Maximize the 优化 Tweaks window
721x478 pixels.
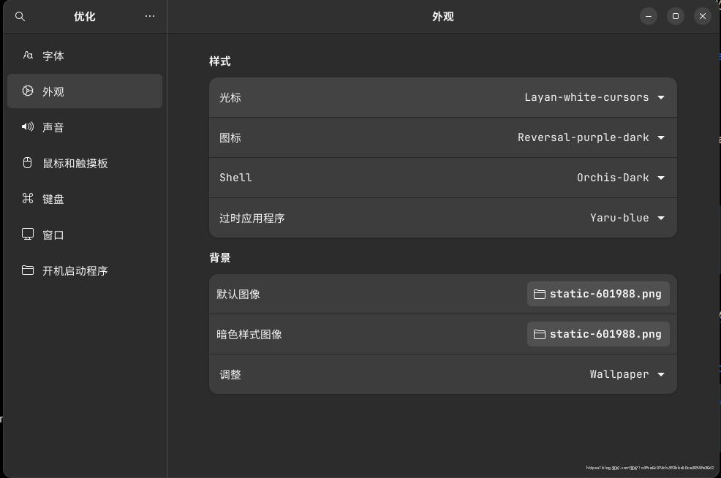click(676, 16)
